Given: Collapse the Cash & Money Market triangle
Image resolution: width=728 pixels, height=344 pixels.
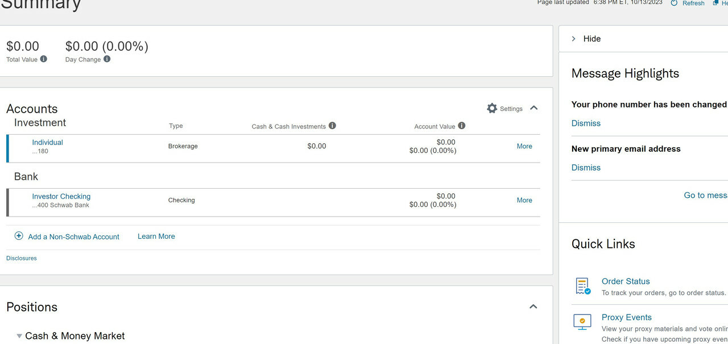Looking at the screenshot, I should tap(19, 336).
